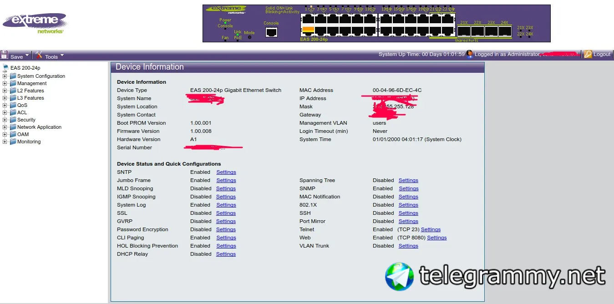
Task: Open HOL Blocking Prevention Settings link
Action: click(x=226, y=246)
